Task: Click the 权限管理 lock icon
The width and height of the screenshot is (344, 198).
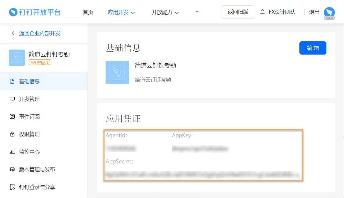Action: (12, 134)
